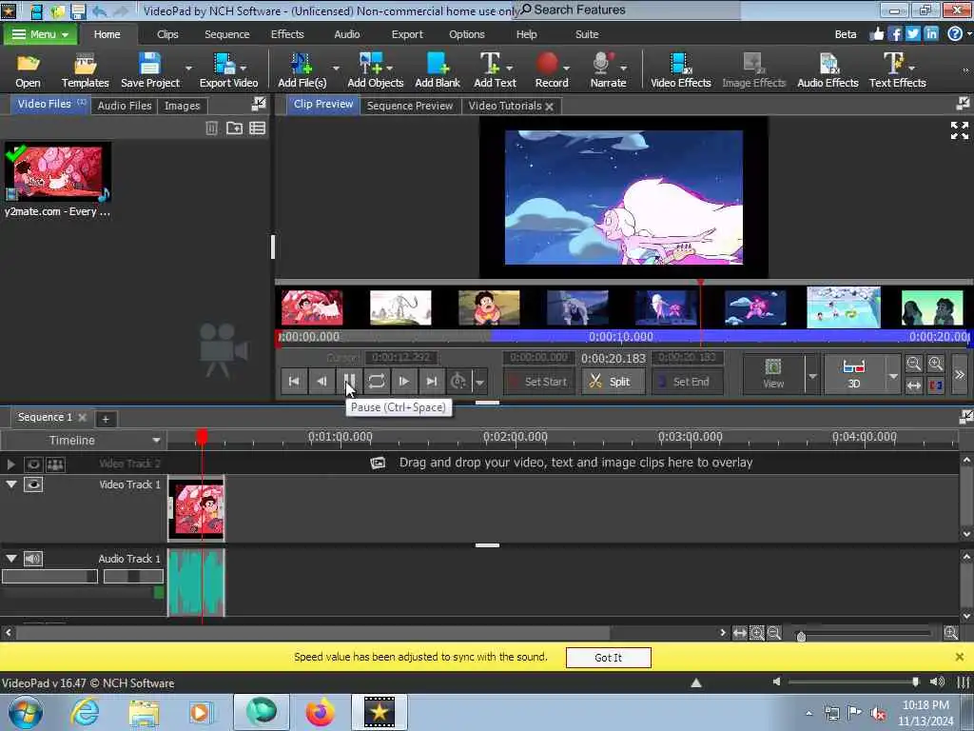The height and width of the screenshot is (731, 974).
Task: Adjust Audio Track 1 volume slider
Action: point(49,576)
